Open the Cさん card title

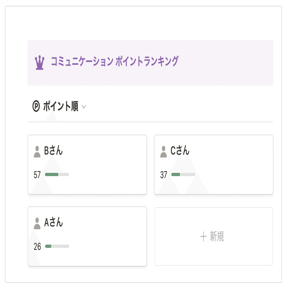pyautogui.click(x=180, y=151)
